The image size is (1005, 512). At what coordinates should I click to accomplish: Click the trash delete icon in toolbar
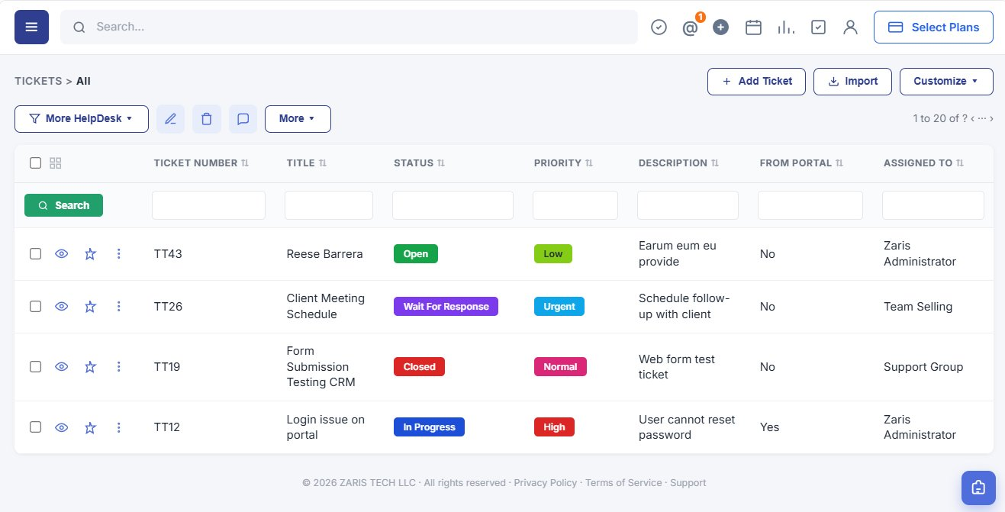207,119
